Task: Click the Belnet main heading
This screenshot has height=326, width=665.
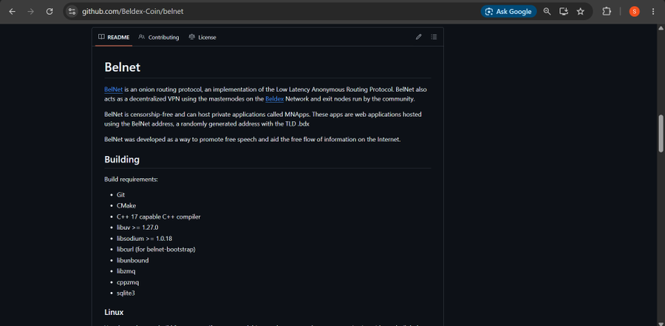Action: (x=122, y=67)
